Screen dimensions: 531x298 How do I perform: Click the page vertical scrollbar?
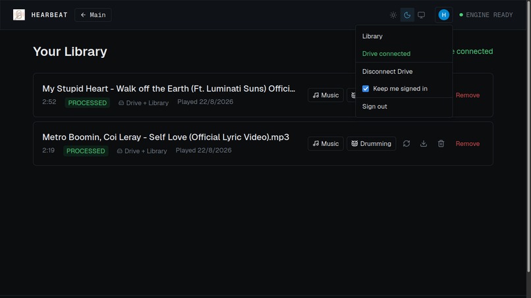[528, 136]
